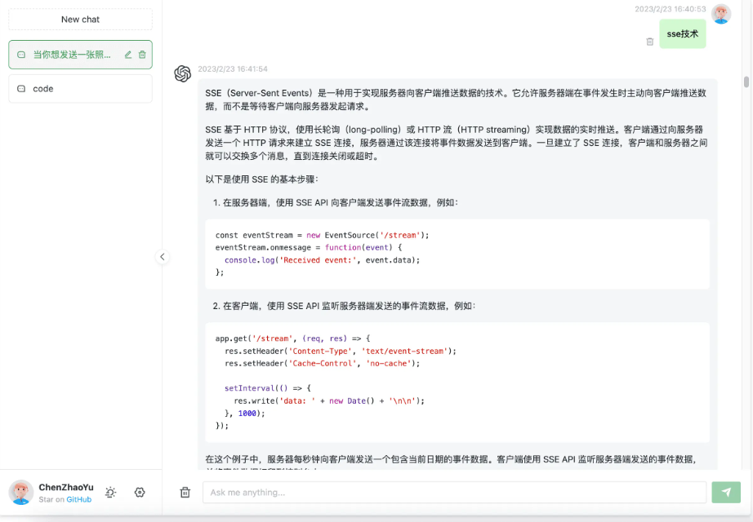Click the ChatGPT logo on the reply
This screenshot has height=522, width=753.
coord(183,74)
